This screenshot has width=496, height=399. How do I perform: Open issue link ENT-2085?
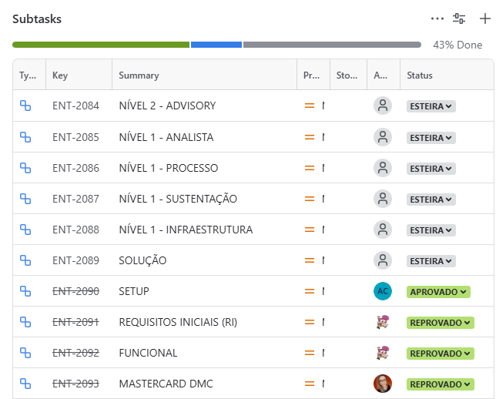click(x=76, y=137)
